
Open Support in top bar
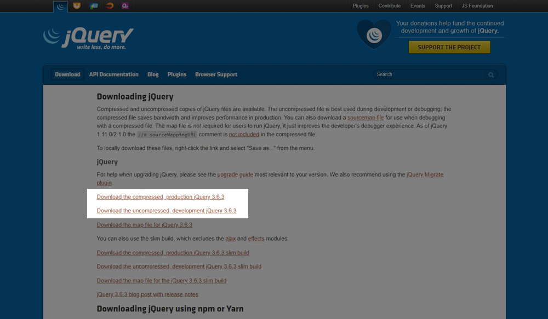click(443, 6)
